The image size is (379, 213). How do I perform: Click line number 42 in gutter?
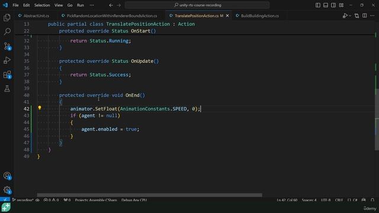coord(26,109)
